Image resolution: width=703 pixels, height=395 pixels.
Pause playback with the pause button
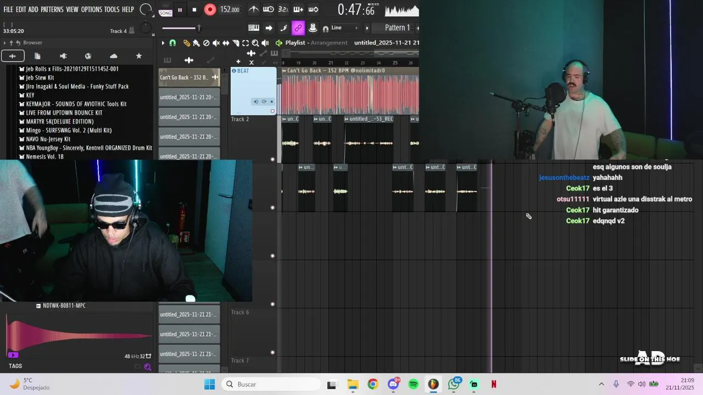180,10
